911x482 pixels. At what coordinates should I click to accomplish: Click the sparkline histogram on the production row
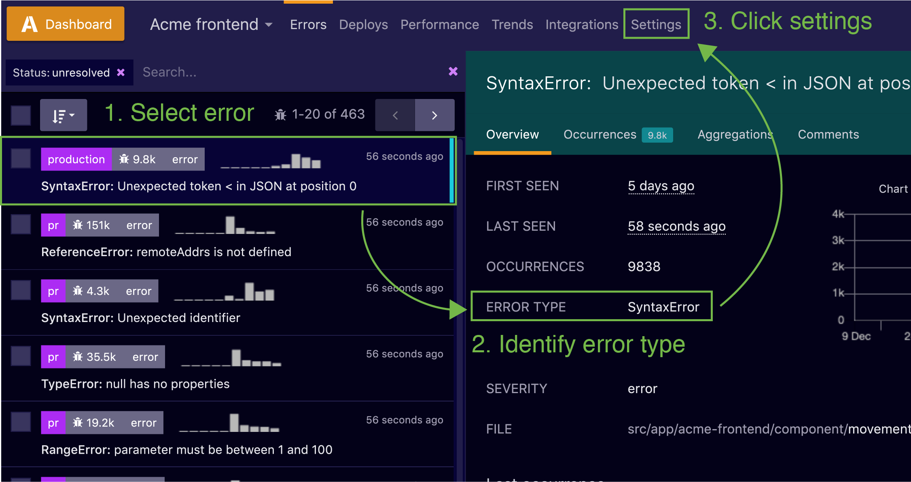click(271, 161)
